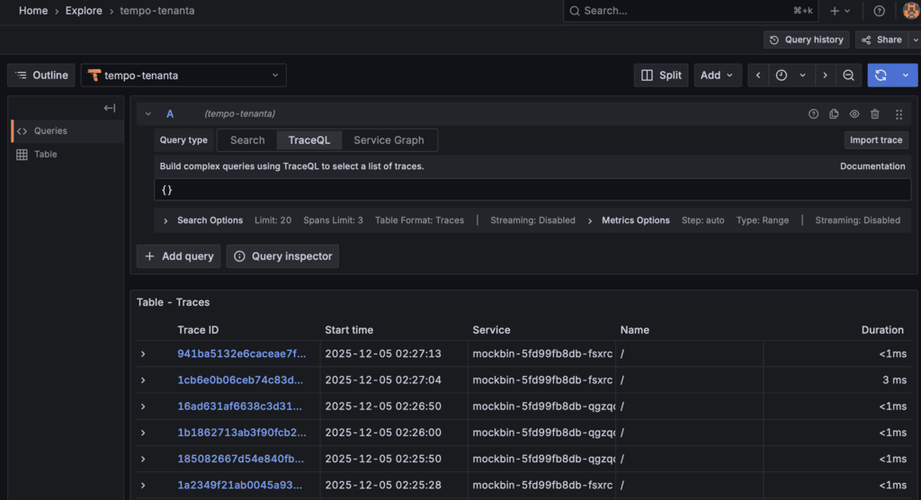921x500 pixels.
Task: Go to Table in outline sidebar
Action: click(x=67, y=155)
